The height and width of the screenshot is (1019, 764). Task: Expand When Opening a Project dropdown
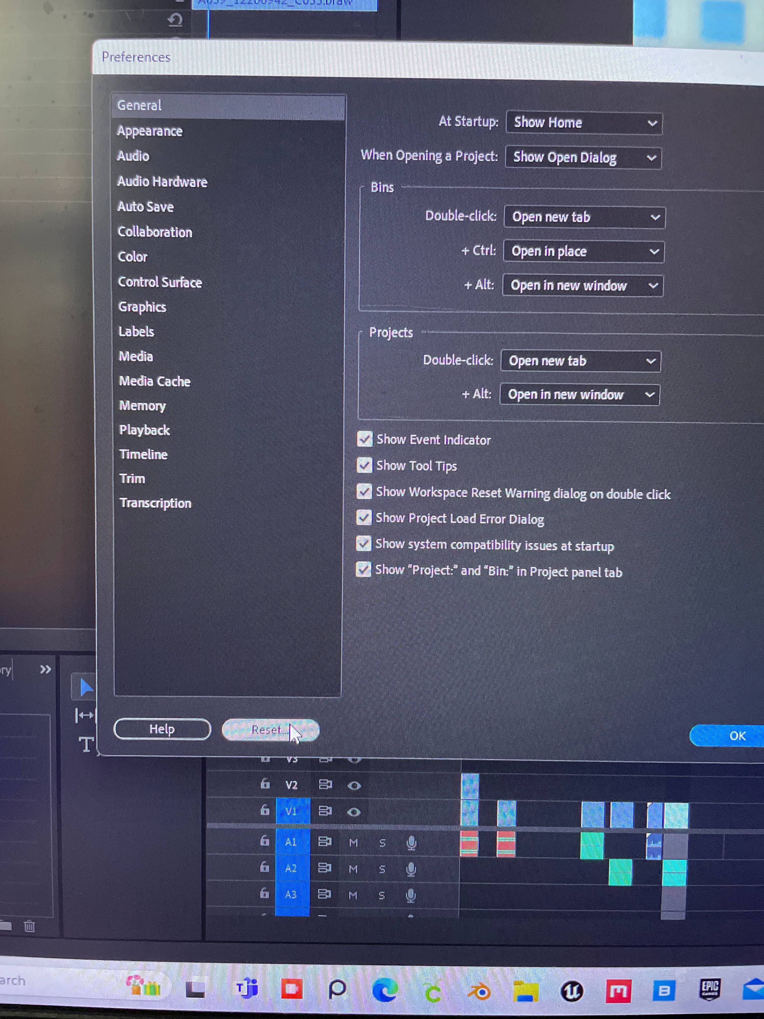tap(583, 157)
